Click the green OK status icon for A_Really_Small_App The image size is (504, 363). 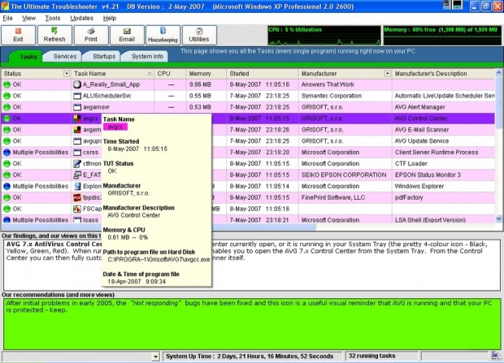[7, 84]
